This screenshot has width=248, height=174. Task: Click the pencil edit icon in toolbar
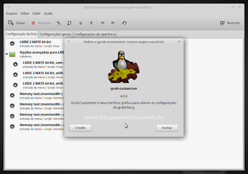59,23
